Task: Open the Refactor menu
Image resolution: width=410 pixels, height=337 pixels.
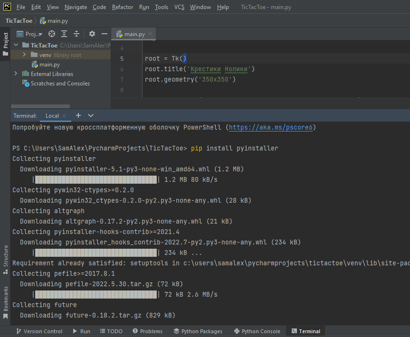Action: point(123,7)
